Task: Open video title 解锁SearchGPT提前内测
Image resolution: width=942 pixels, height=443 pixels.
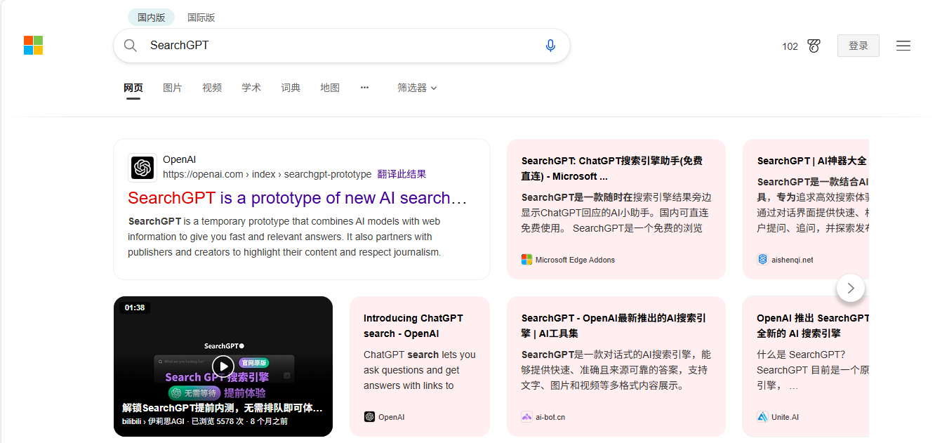Action: tap(223, 408)
